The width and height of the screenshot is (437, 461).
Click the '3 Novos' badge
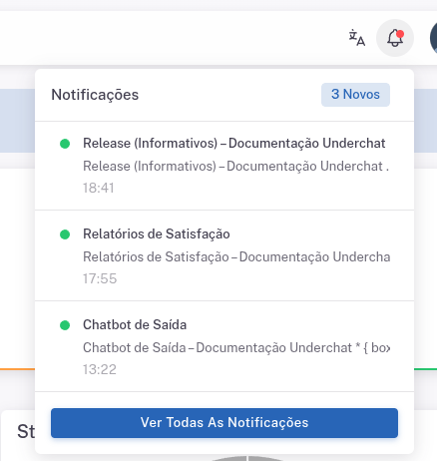pos(355,95)
